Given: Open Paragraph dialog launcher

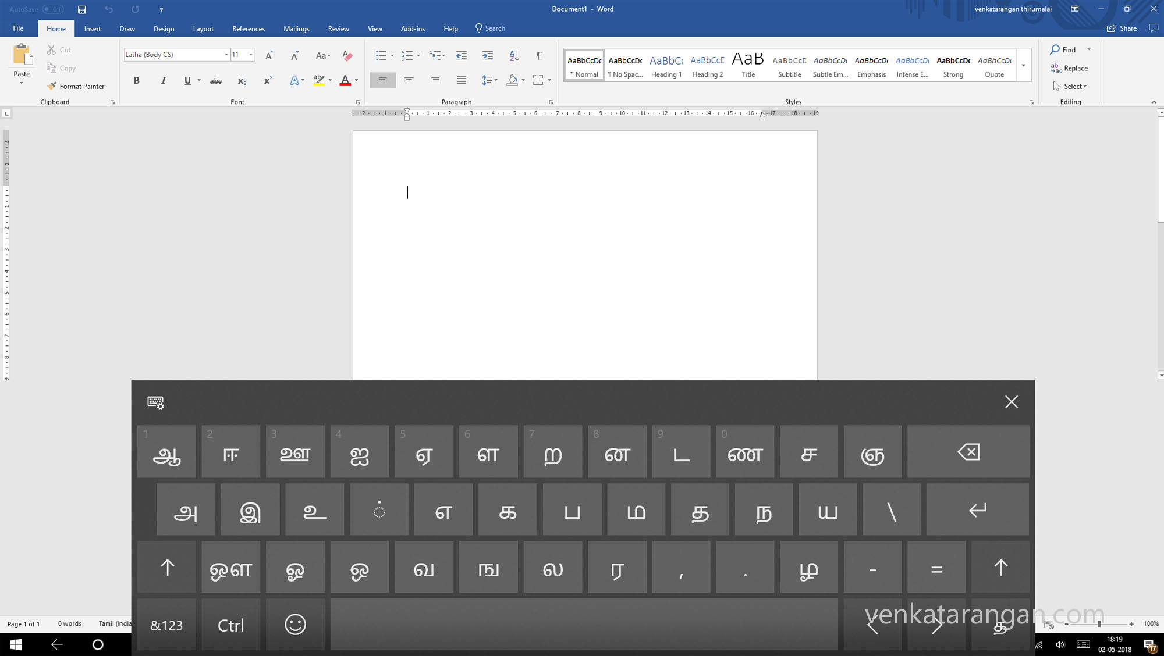Looking at the screenshot, I should [x=551, y=102].
